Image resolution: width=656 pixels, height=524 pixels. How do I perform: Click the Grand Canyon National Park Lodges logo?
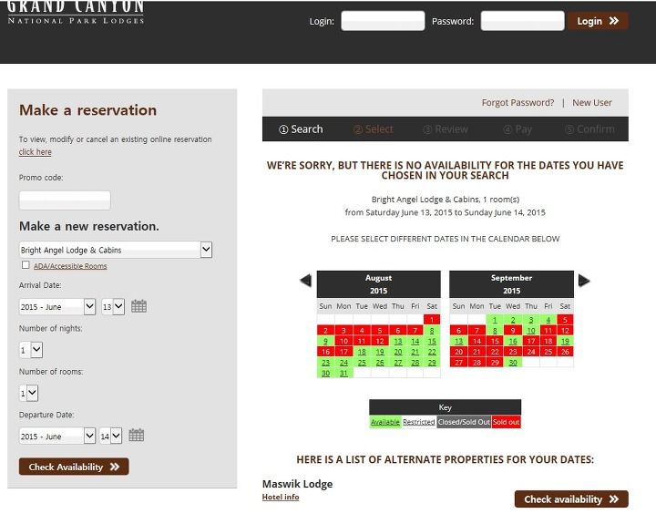77,13
